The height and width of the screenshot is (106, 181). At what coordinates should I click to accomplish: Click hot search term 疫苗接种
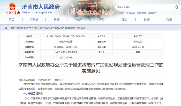152,13
